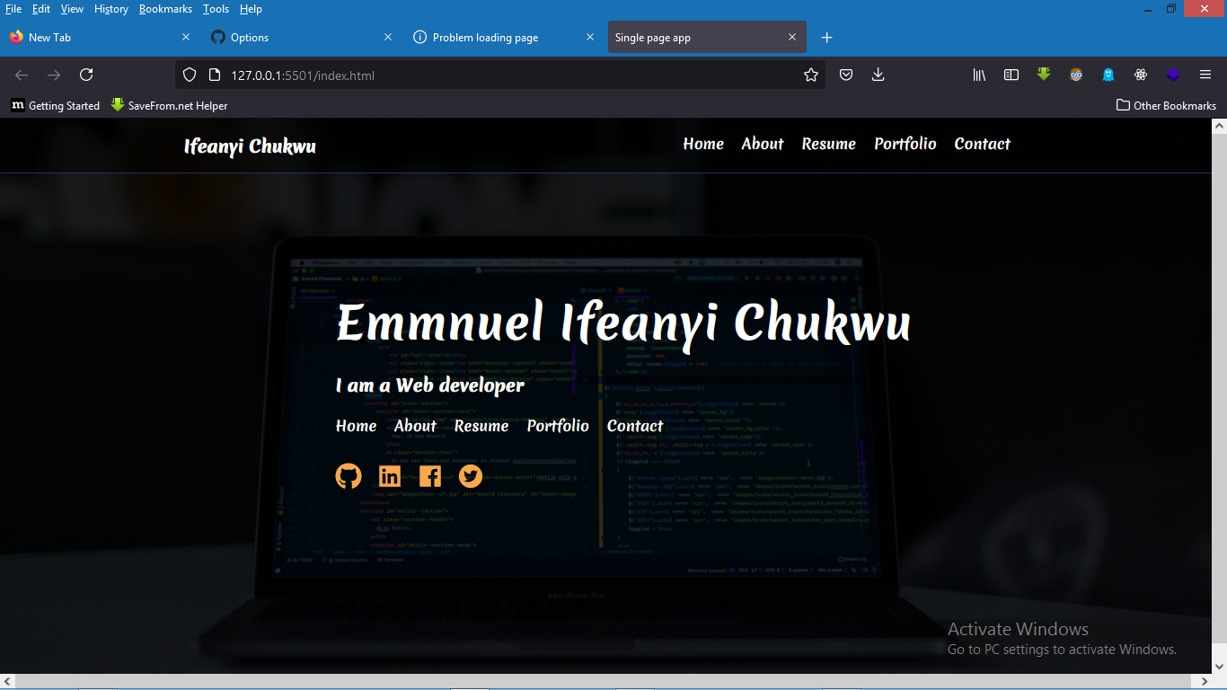Click Home in the top navigation bar
Viewport: 1227px width, 690px height.
coord(703,144)
